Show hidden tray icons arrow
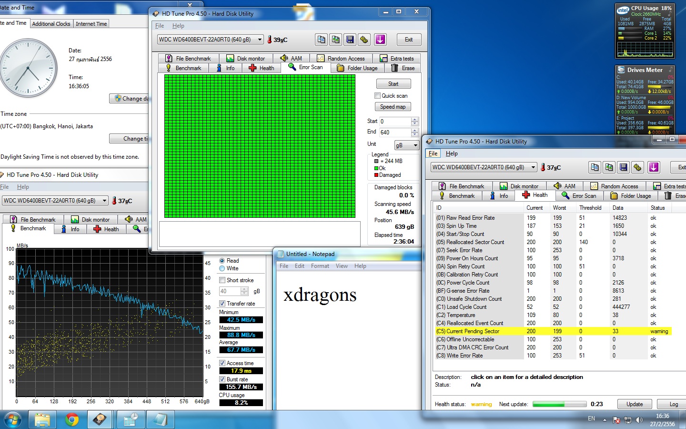Screen dimensions: 686x429 click(605, 420)
